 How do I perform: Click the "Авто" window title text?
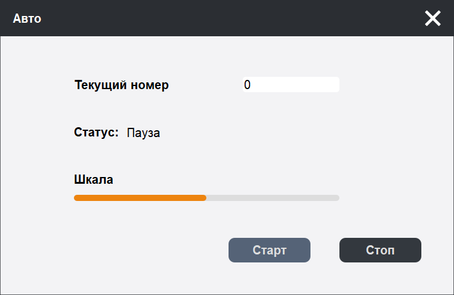pyautogui.click(x=27, y=18)
